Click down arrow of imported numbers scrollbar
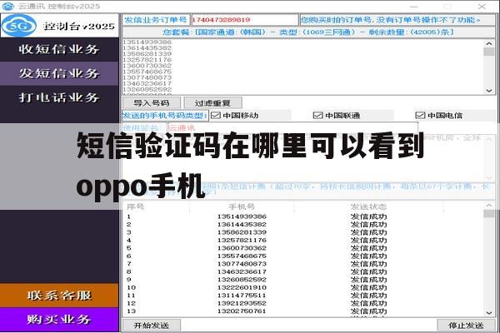 click(489, 91)
